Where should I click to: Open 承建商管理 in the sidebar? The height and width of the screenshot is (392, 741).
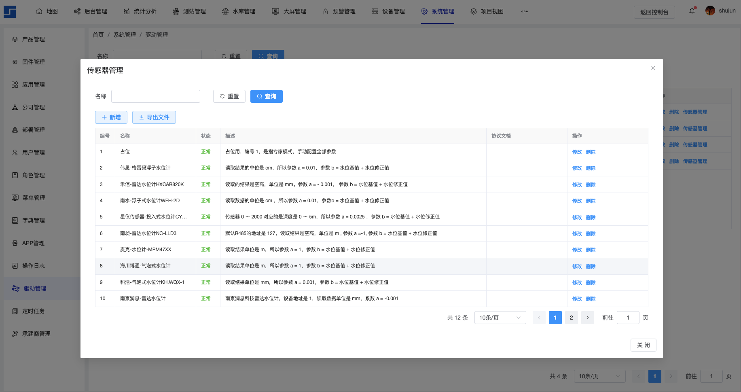36,334
